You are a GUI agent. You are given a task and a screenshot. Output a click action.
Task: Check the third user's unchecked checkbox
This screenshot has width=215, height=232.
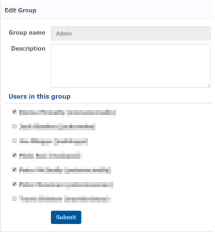(14, 141)
